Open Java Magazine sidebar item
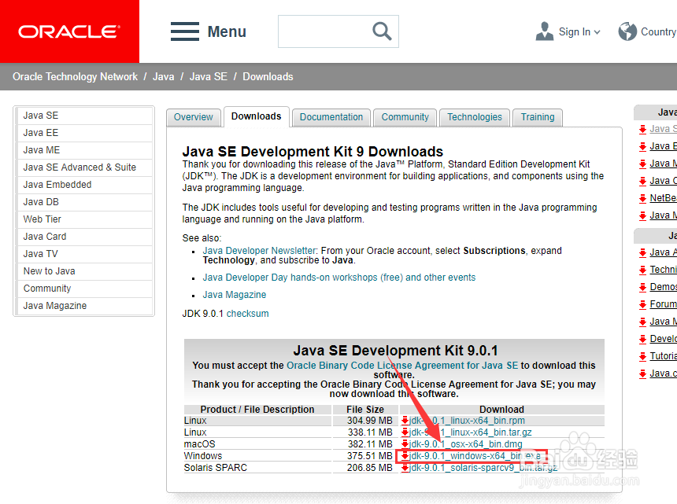Screen dimensions: 677x504 (84, 305)
